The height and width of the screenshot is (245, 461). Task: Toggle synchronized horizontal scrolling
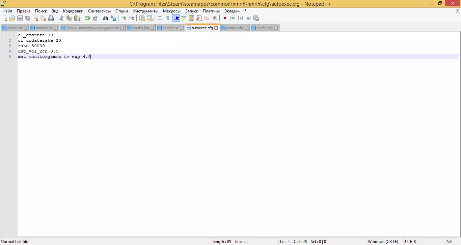click(150, 18)
